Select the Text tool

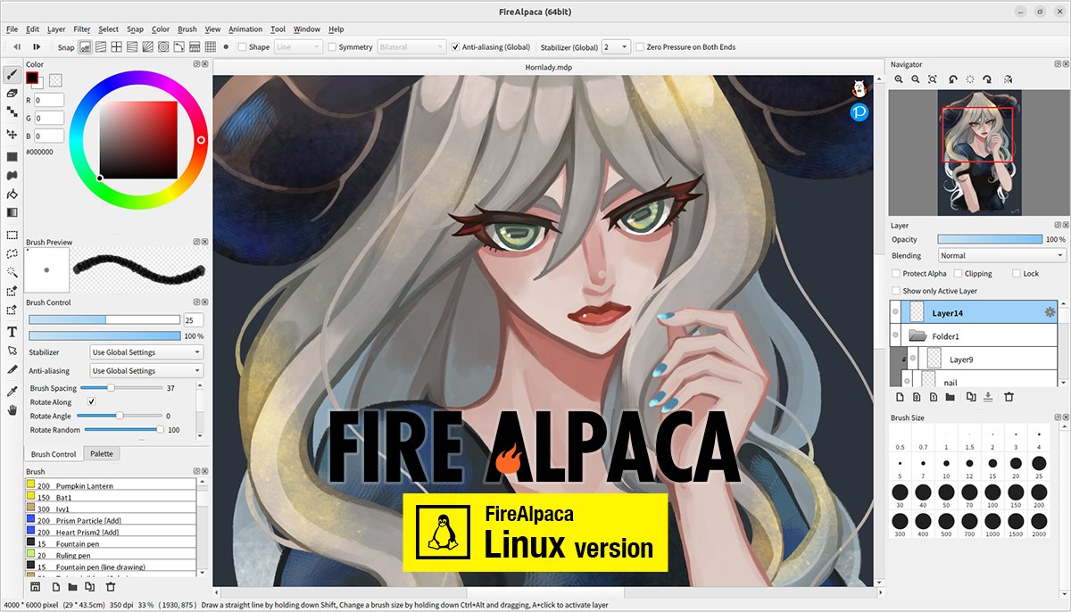[12, 332]
